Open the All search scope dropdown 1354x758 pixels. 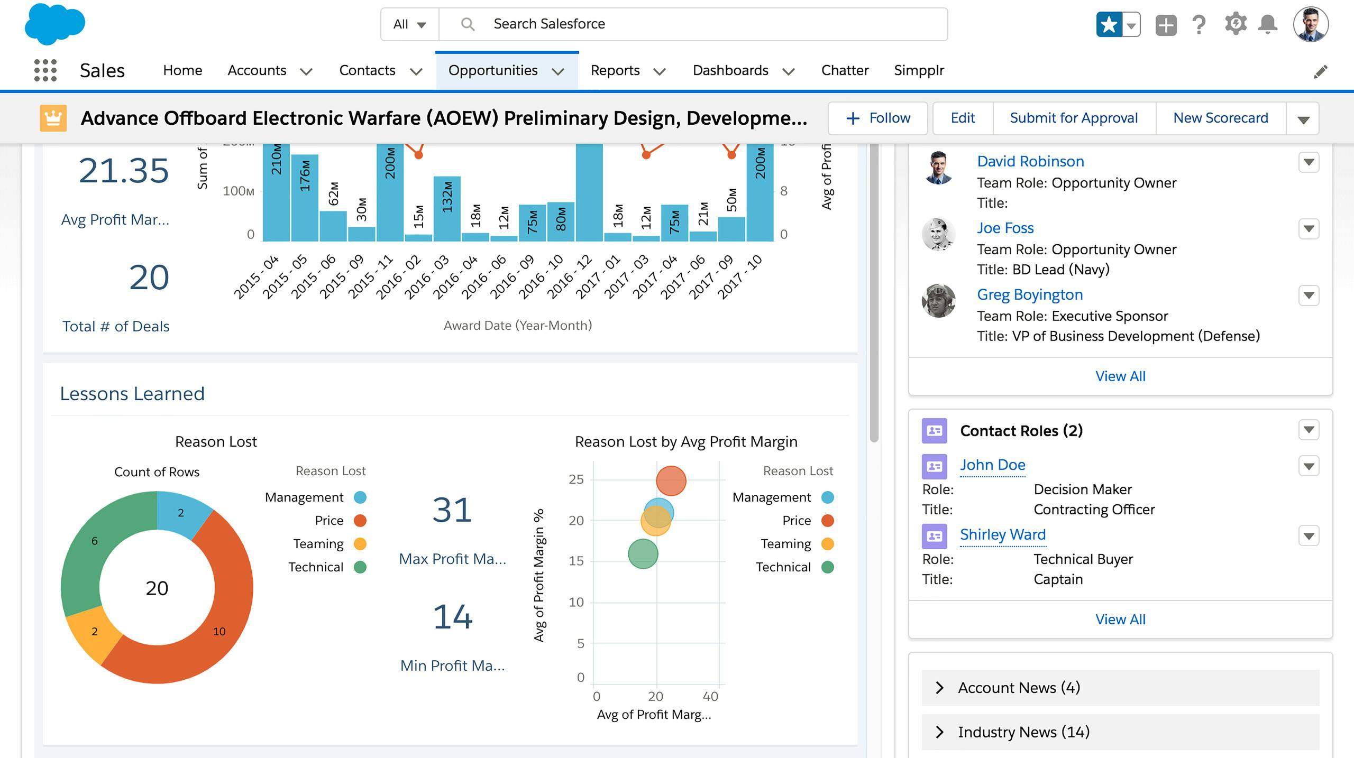(409, 24)
